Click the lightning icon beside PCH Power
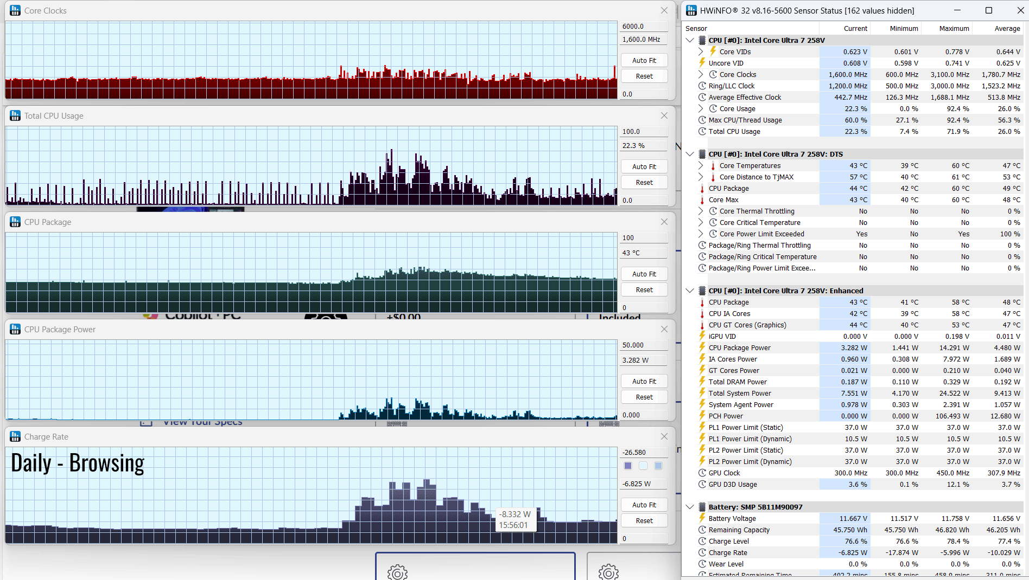The width and height of the screenshot is (1029, 580). click(x=702, y=416)
